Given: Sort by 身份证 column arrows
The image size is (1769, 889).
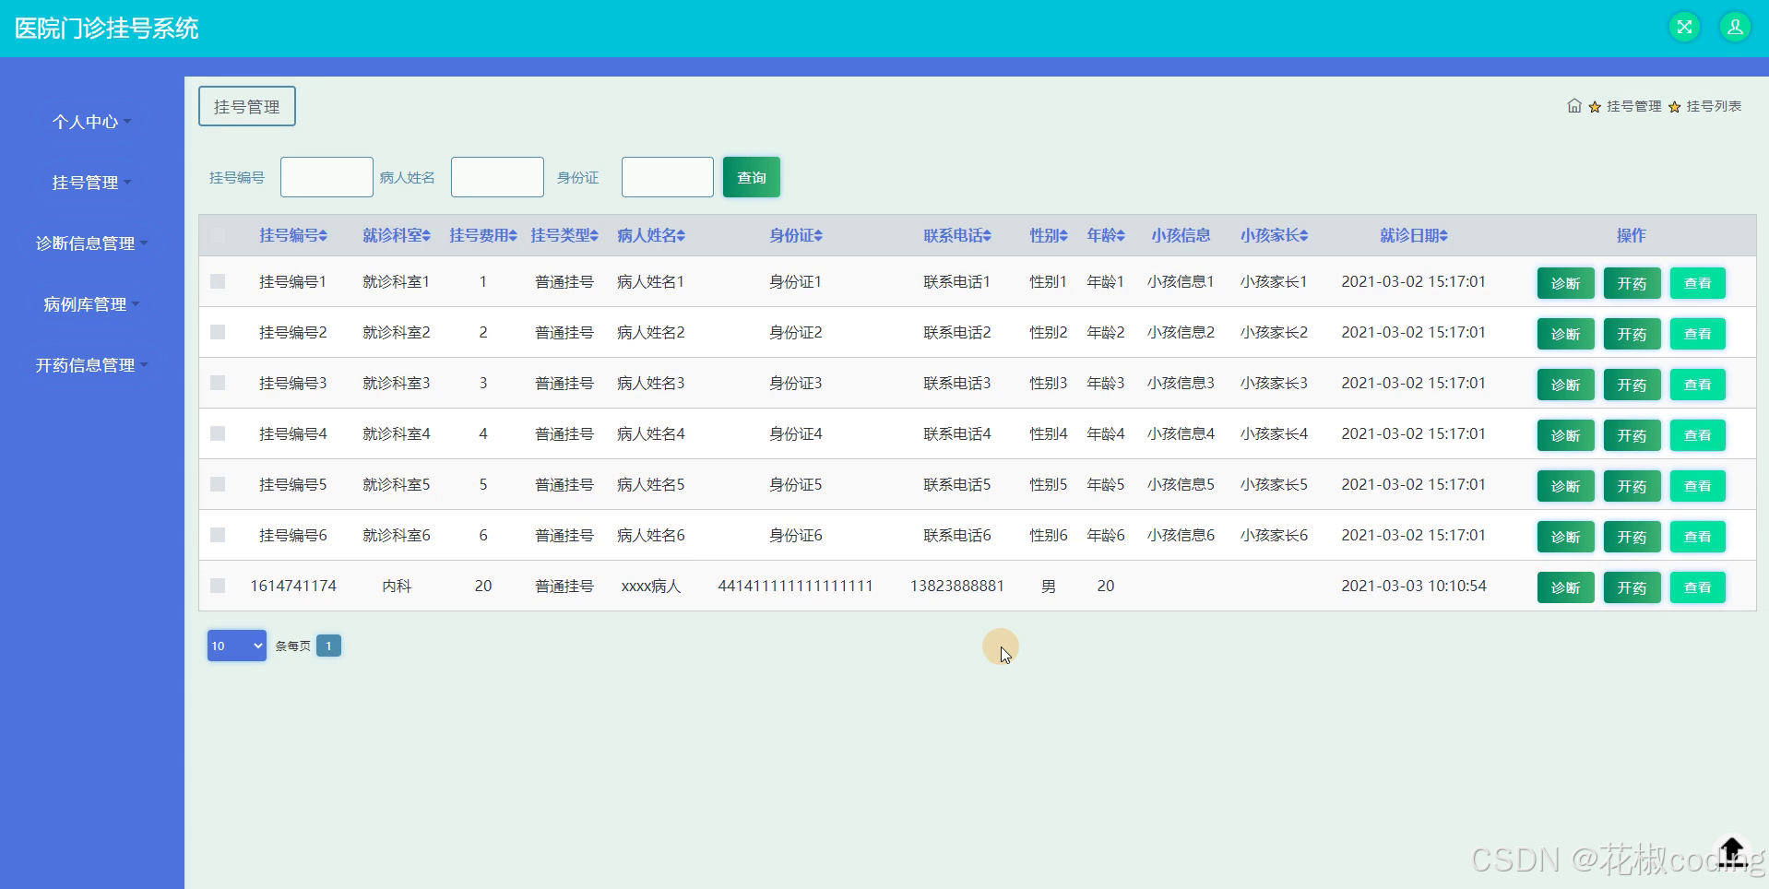Looking at the screenshot, I should click(x=818, y=236).
